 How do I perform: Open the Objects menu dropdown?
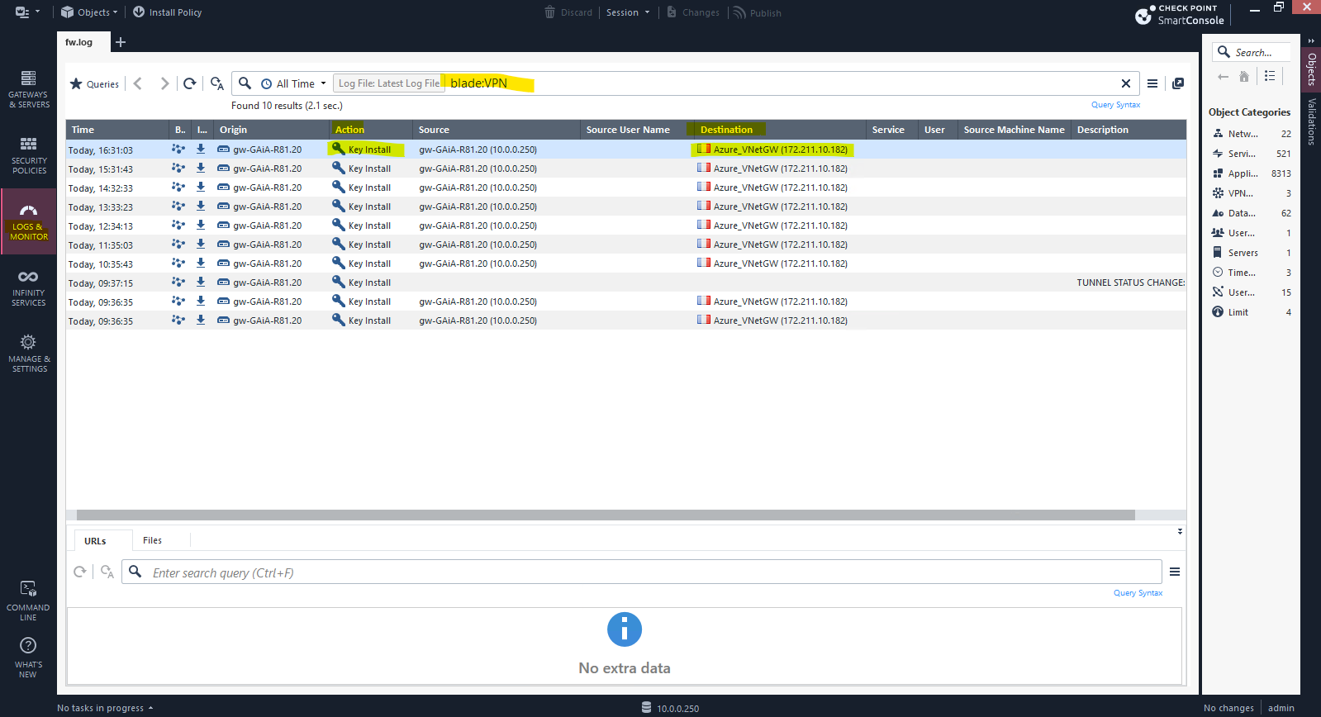(x=89, y=12)
